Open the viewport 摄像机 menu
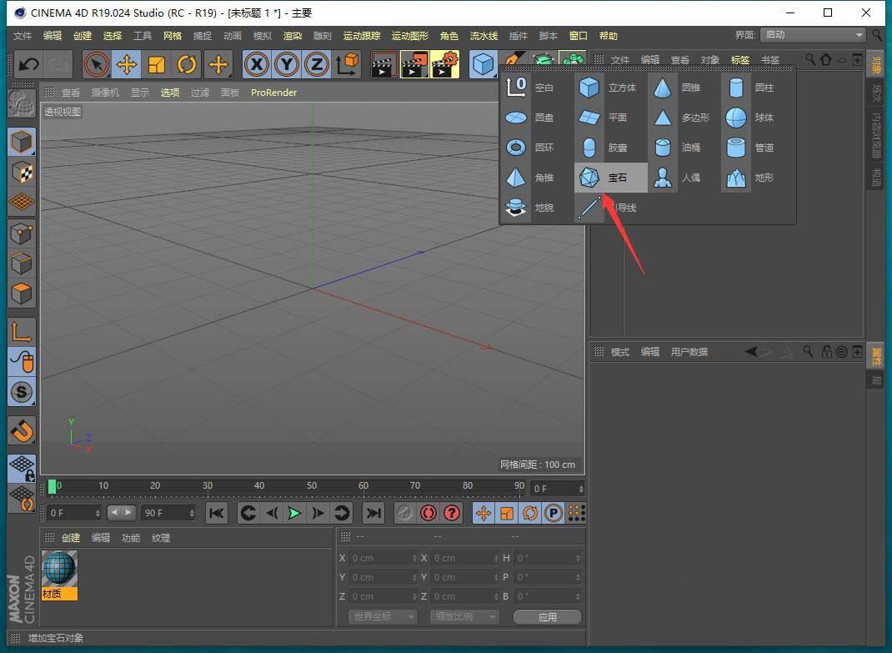Viewport: 892px width, 653px height. click(105, 93)
